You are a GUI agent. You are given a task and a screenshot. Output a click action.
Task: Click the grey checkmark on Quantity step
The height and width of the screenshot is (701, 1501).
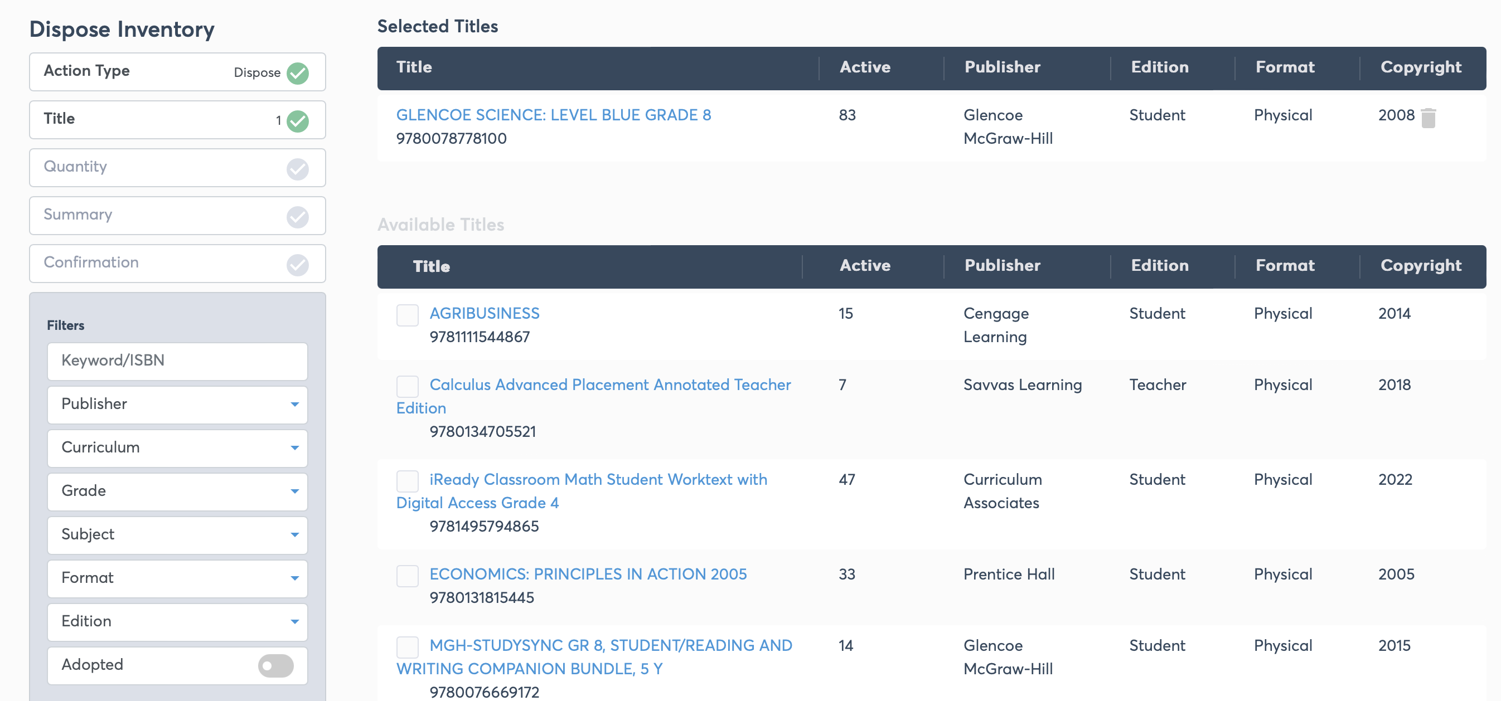point(298,169)
